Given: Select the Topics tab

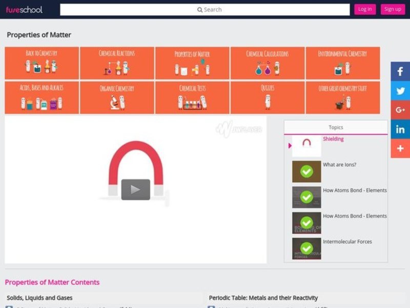Looking at the screenshot, I should pos(336,127).
